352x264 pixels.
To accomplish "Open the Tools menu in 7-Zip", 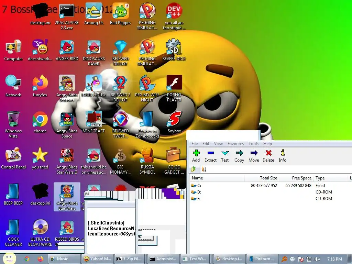I will [x=253, y=144].
